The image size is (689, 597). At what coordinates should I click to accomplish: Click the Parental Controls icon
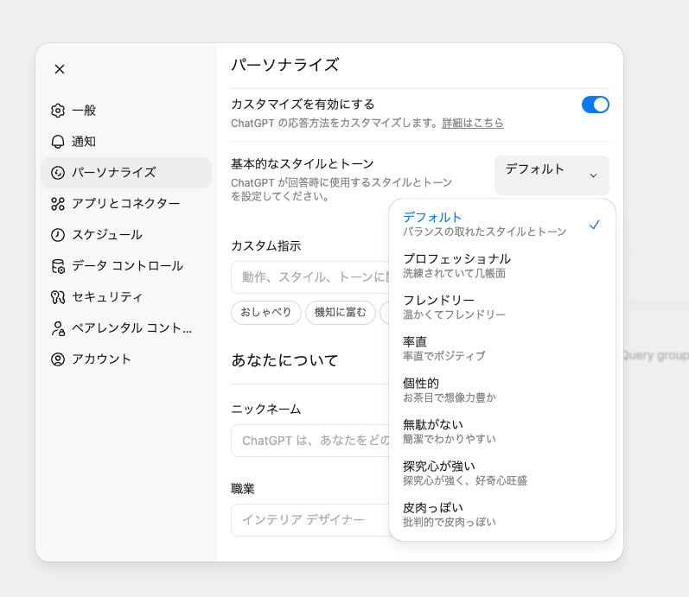58,328
